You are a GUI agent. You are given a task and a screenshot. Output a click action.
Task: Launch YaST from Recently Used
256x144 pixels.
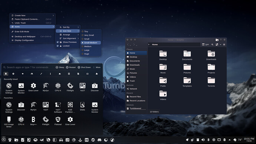point(82,87)
